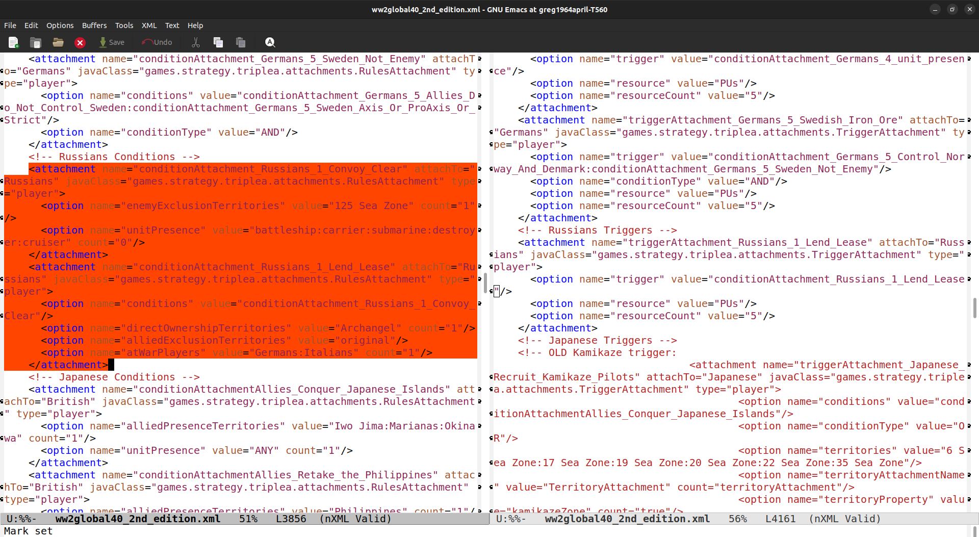Click "(nXML Valid)" in left mode line

coord(355,519)
